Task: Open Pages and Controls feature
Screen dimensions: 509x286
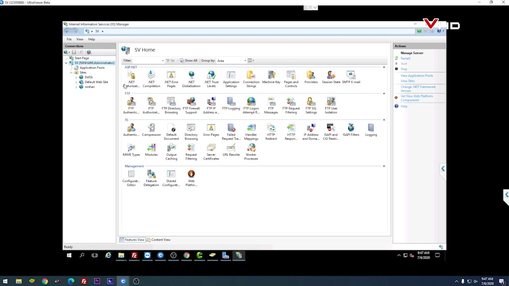Action: tap(291, 79)
